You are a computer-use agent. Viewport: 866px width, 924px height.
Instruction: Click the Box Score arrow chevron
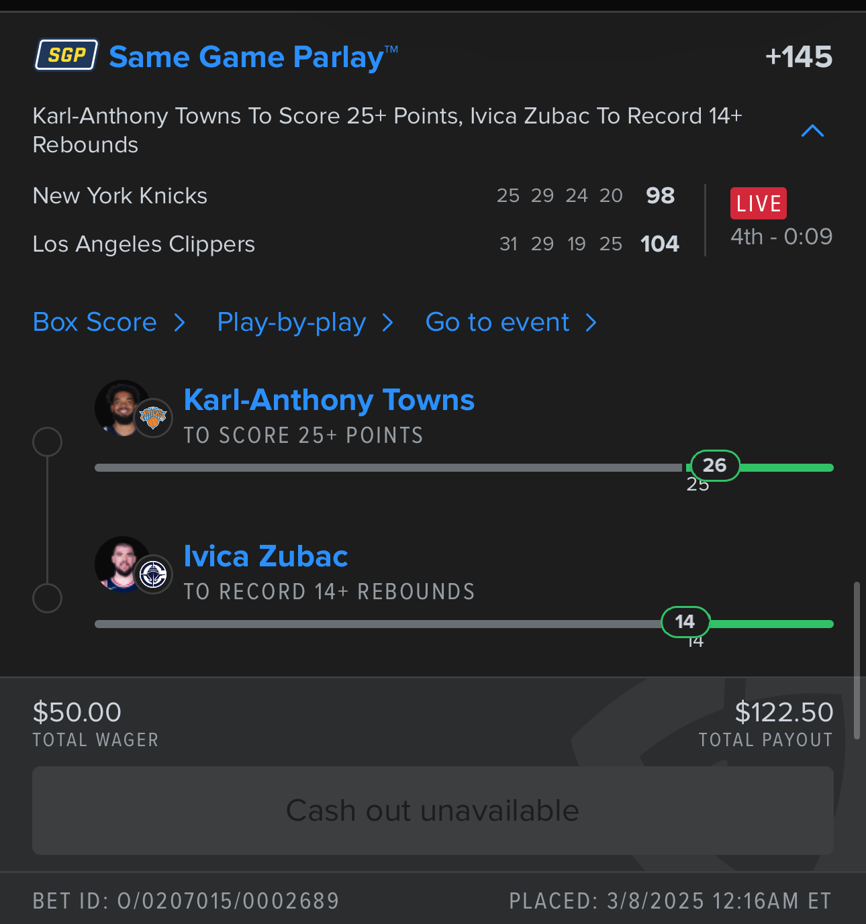point(179,323)
